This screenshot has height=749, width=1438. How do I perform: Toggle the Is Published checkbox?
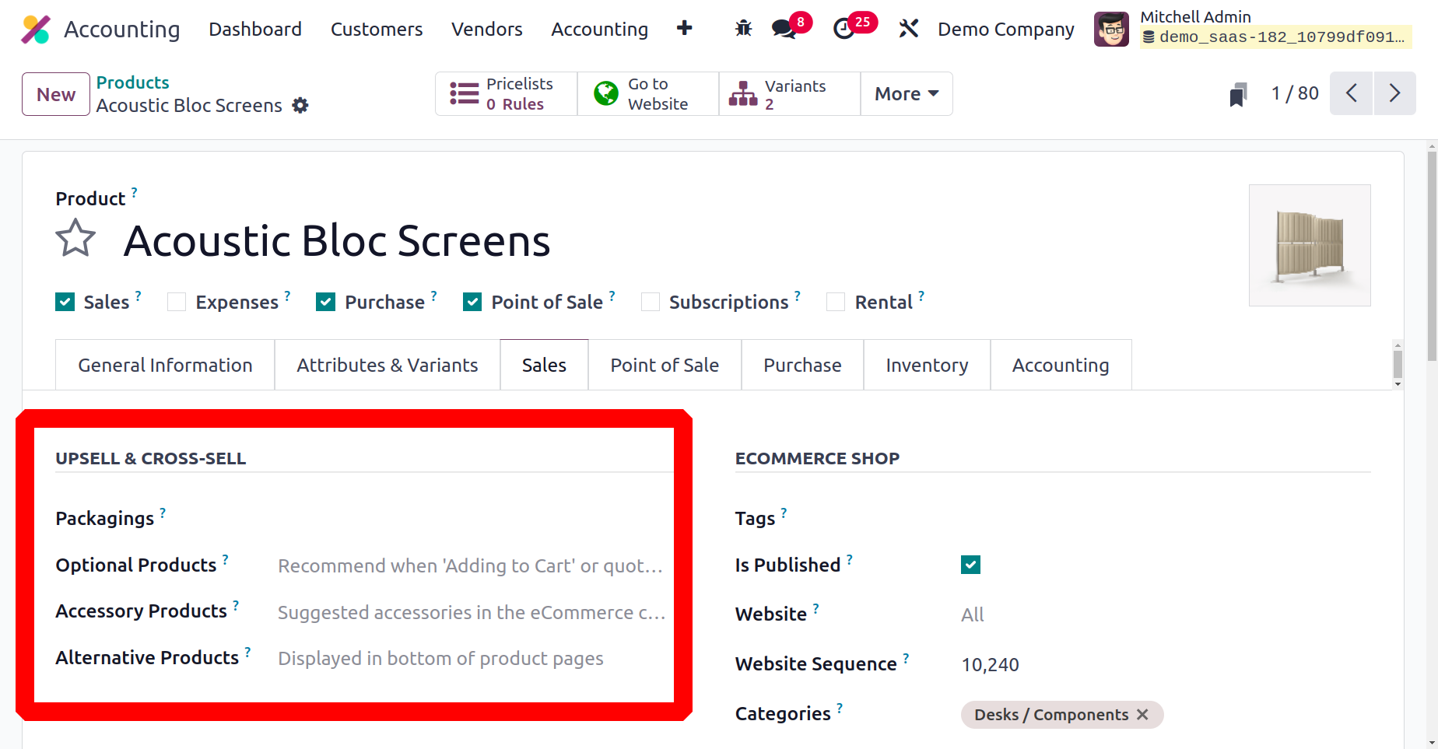(970, 565)
